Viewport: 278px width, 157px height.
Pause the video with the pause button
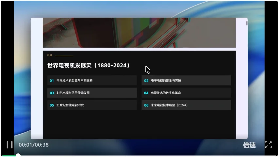tap(9, 145)
